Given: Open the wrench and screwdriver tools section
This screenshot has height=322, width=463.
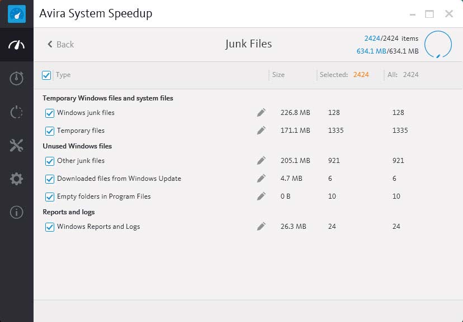Looking at the screenshot, I should coord(17,145).
